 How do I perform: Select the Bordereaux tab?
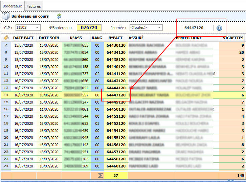point(13,6)
